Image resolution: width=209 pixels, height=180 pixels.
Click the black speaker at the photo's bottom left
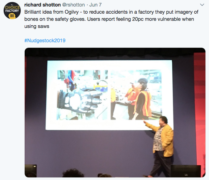31,171
